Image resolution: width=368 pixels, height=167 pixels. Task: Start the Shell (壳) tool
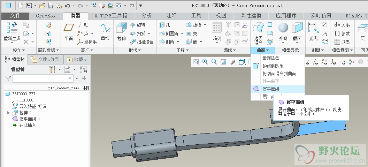[192, 33]
